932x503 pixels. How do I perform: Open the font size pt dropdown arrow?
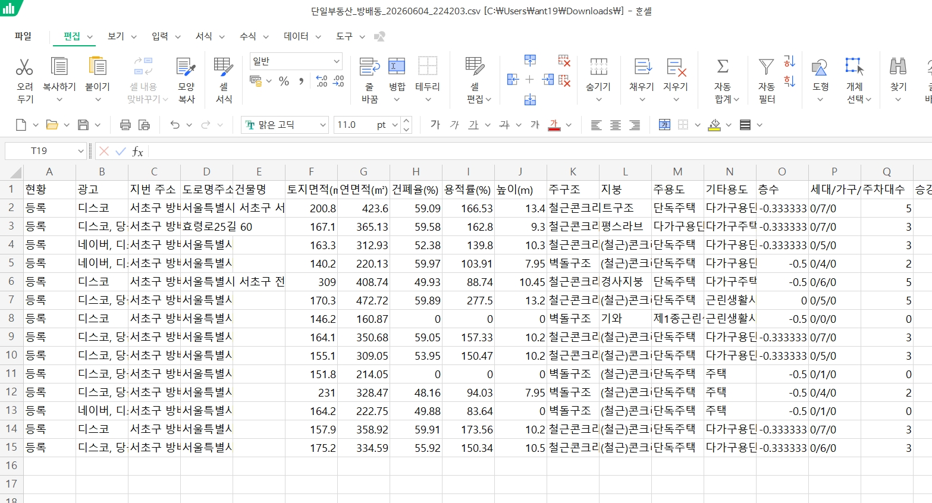click(395, 125)
